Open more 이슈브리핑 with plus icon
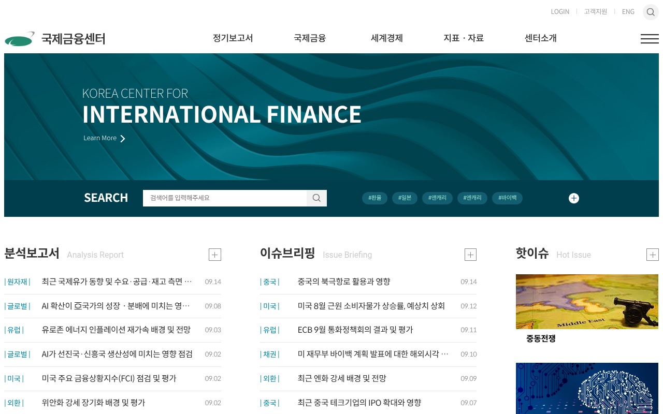Screen dimensions: 663x414 (470, 255)
